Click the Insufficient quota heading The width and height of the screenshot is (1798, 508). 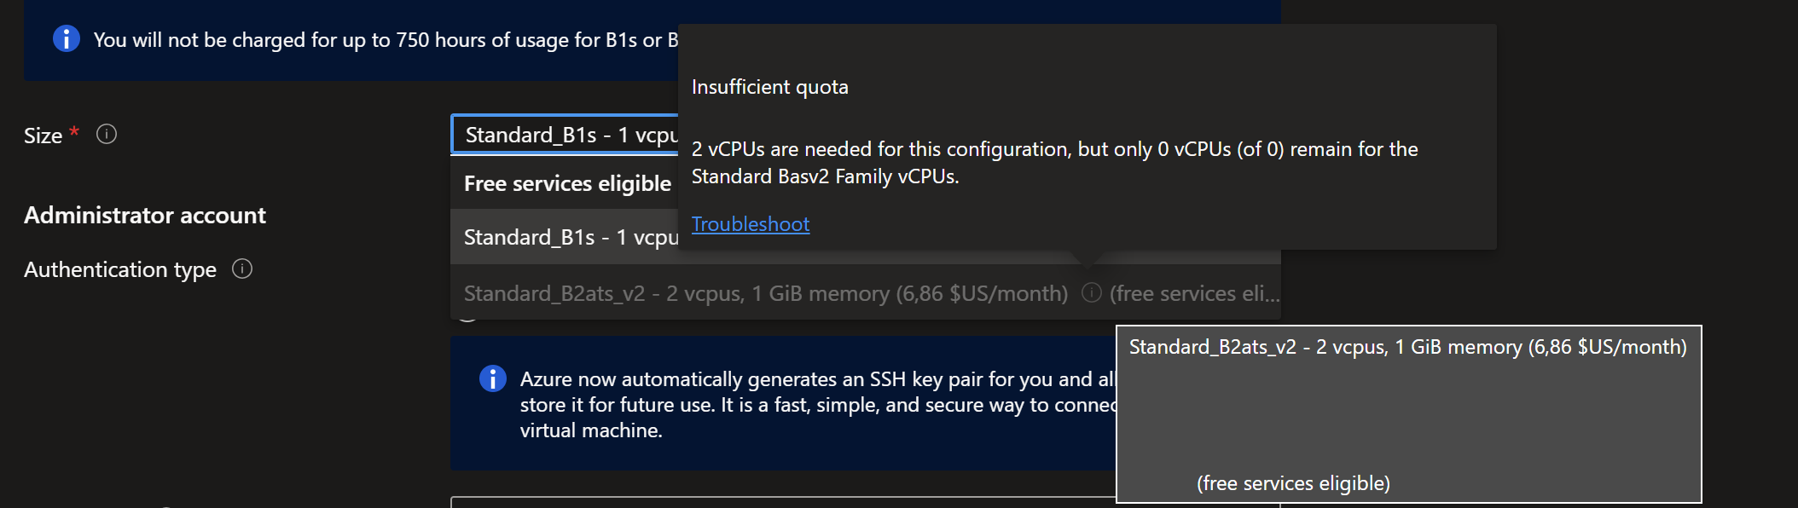[770, 87]
